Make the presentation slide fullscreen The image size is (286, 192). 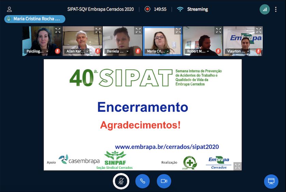pyautogui.click(x=238, y=166)
